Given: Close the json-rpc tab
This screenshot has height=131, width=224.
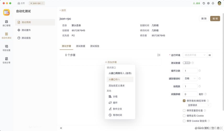Looking at the screenshot, I should [31, 3].
